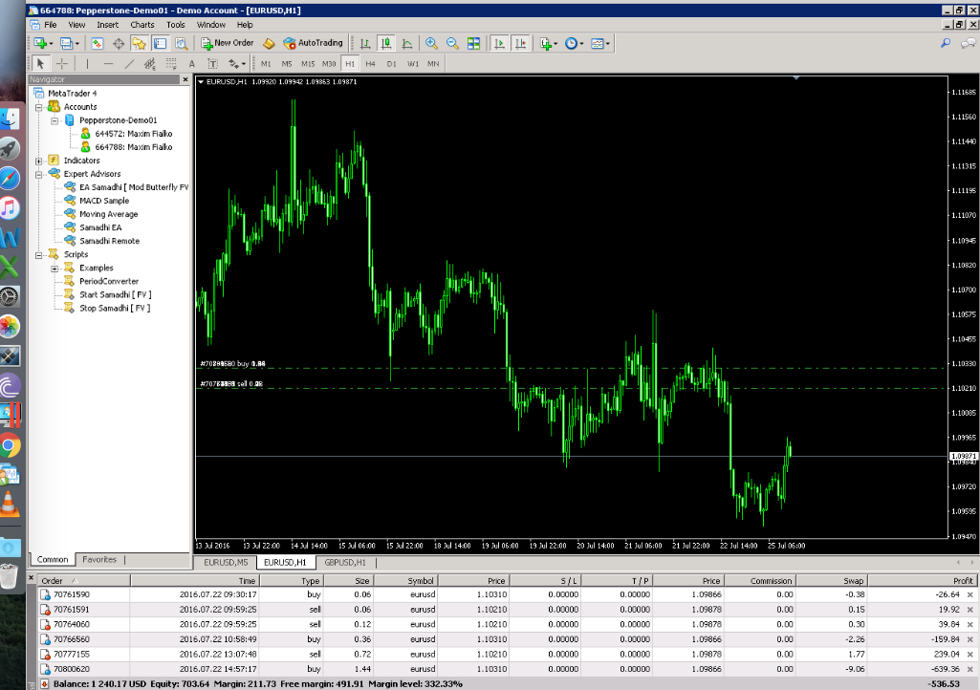Switch timeframe to MN

click(x=433, y=64)
